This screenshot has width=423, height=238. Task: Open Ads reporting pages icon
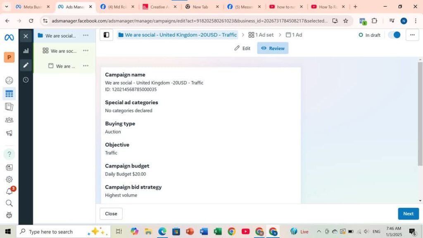click(9, 107)
